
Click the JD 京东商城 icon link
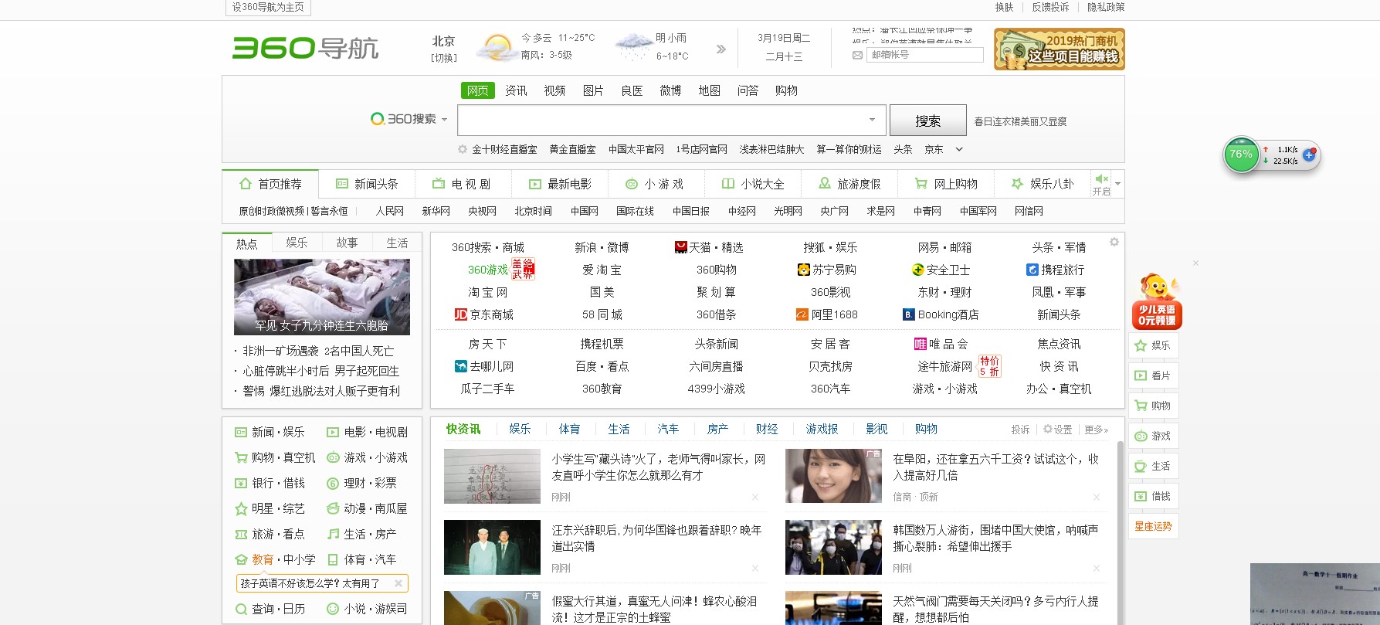[461, 314]
